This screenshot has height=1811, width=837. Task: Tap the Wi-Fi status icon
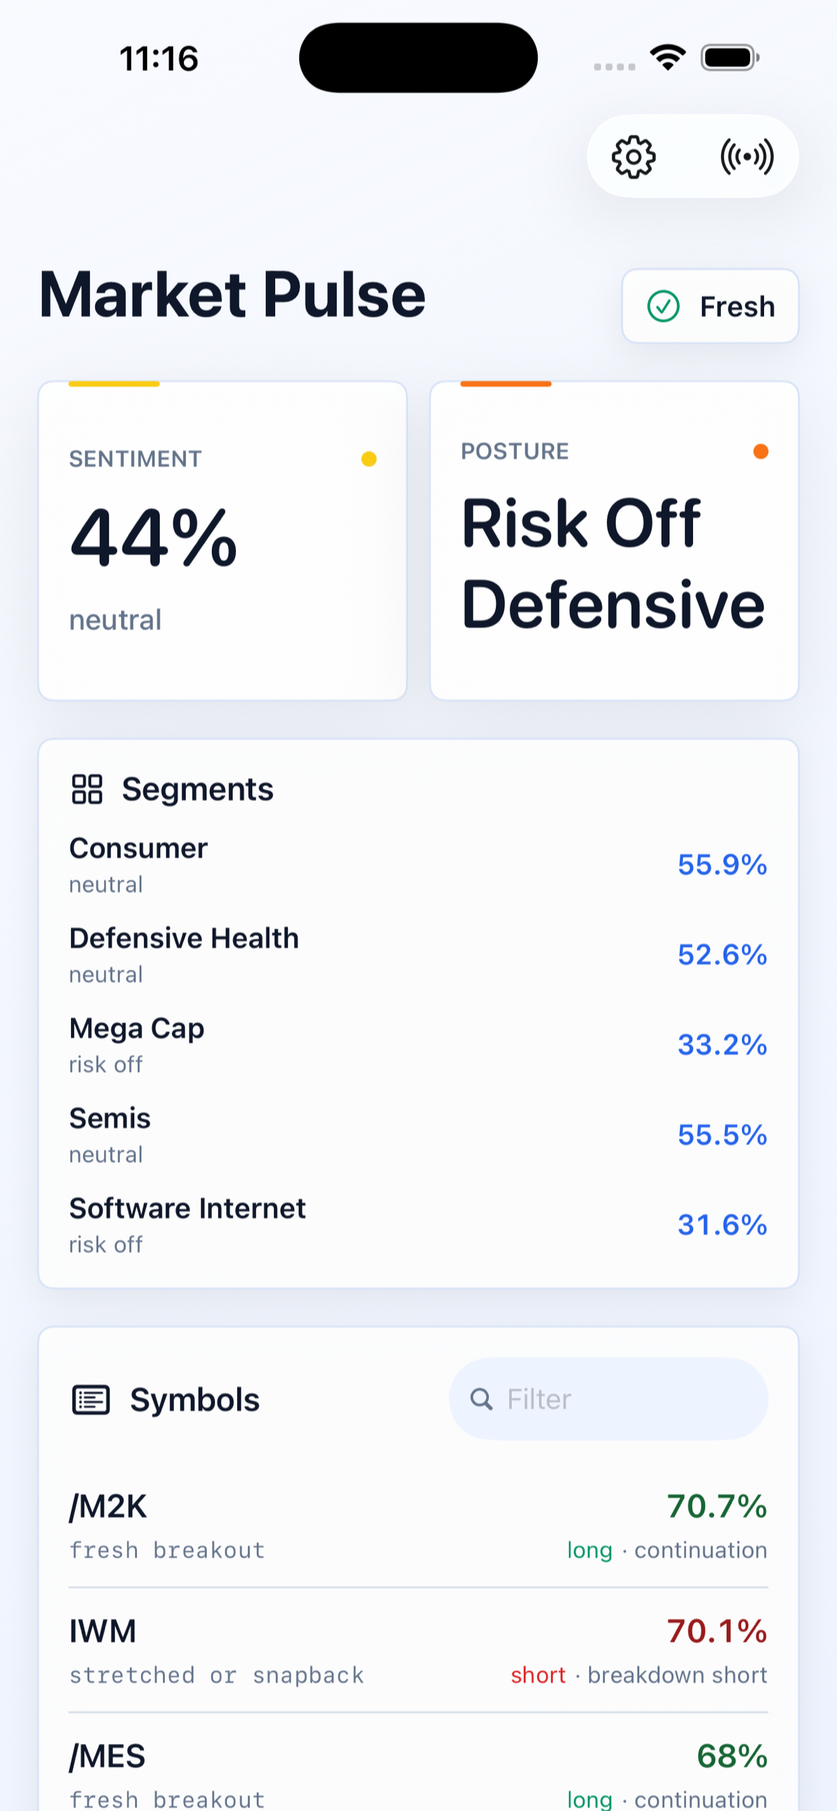click(668, 57)
